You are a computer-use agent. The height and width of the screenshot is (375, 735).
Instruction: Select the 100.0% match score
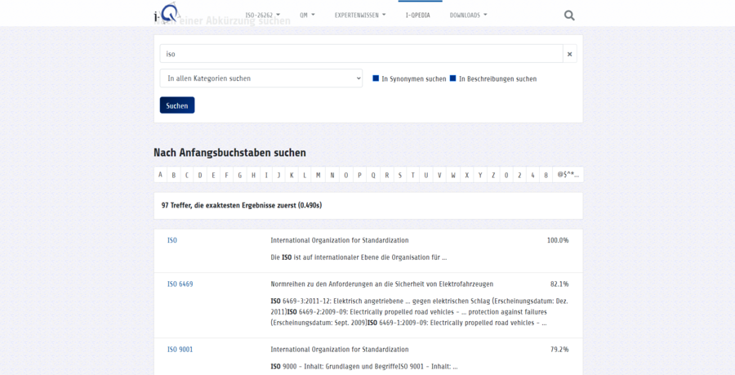[x=558, y=240]
